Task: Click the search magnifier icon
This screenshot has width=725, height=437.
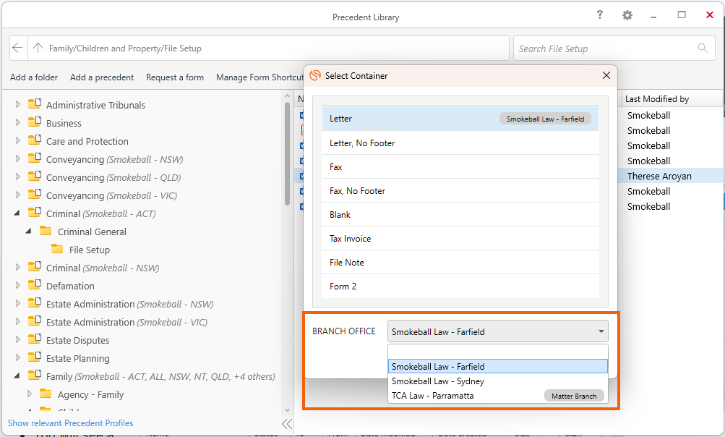Action: [703, 48]
